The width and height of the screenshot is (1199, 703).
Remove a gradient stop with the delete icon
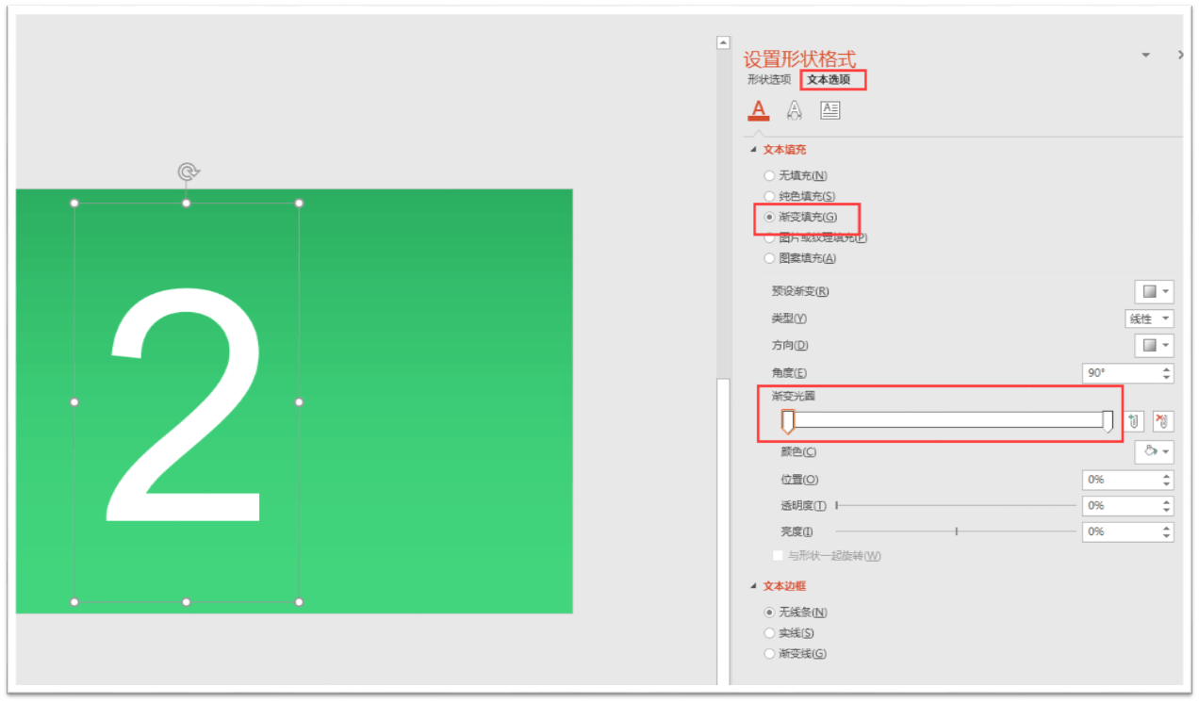(1164, 421)
